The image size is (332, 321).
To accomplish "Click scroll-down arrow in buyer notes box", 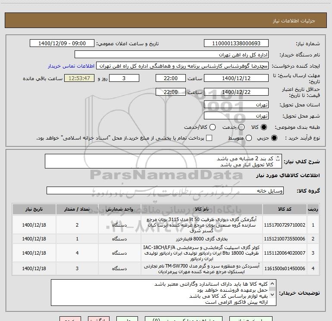I will click(272, 295).
